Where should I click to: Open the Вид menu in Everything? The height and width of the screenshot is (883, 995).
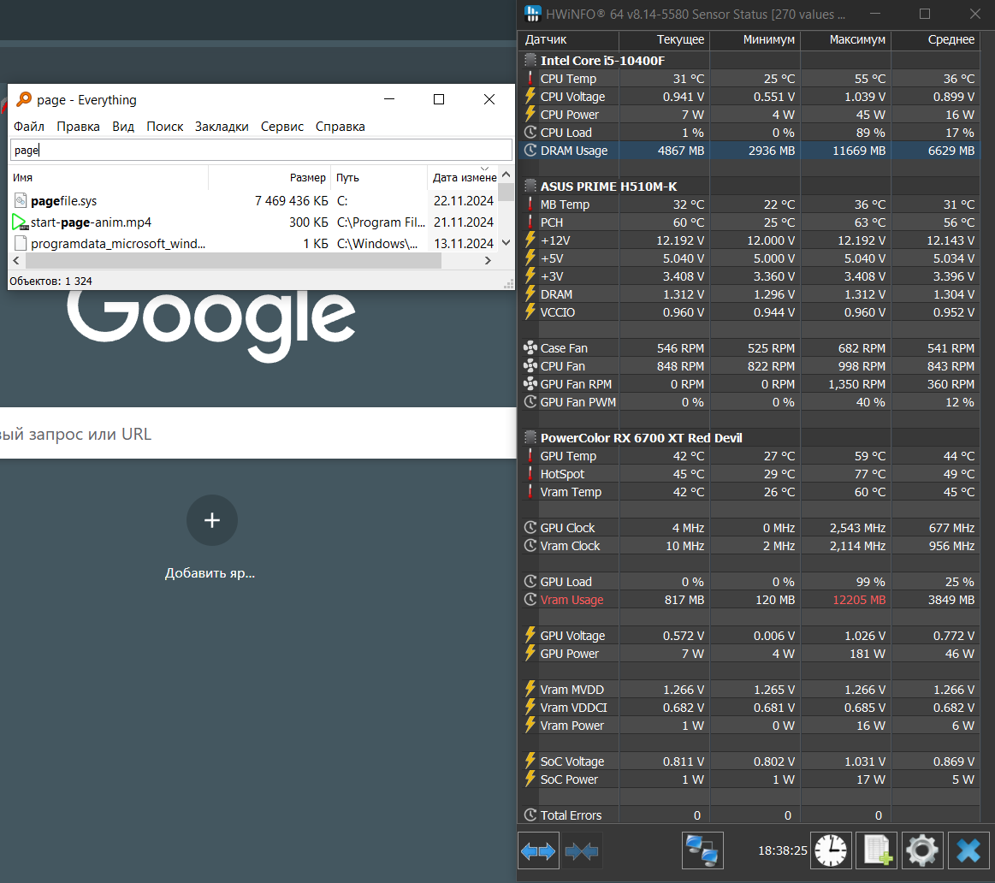point(123,127)
